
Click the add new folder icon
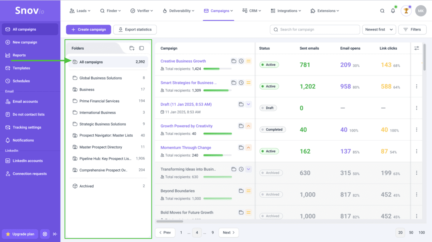(132, 48)
